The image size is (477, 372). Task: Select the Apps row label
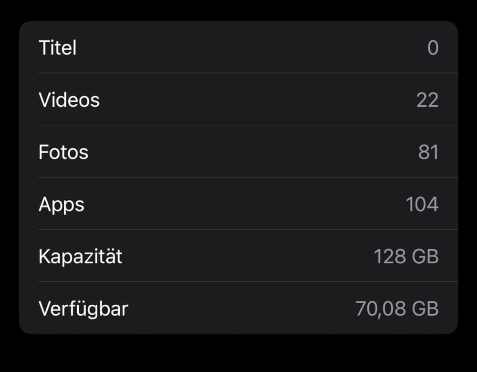point(61,205)
